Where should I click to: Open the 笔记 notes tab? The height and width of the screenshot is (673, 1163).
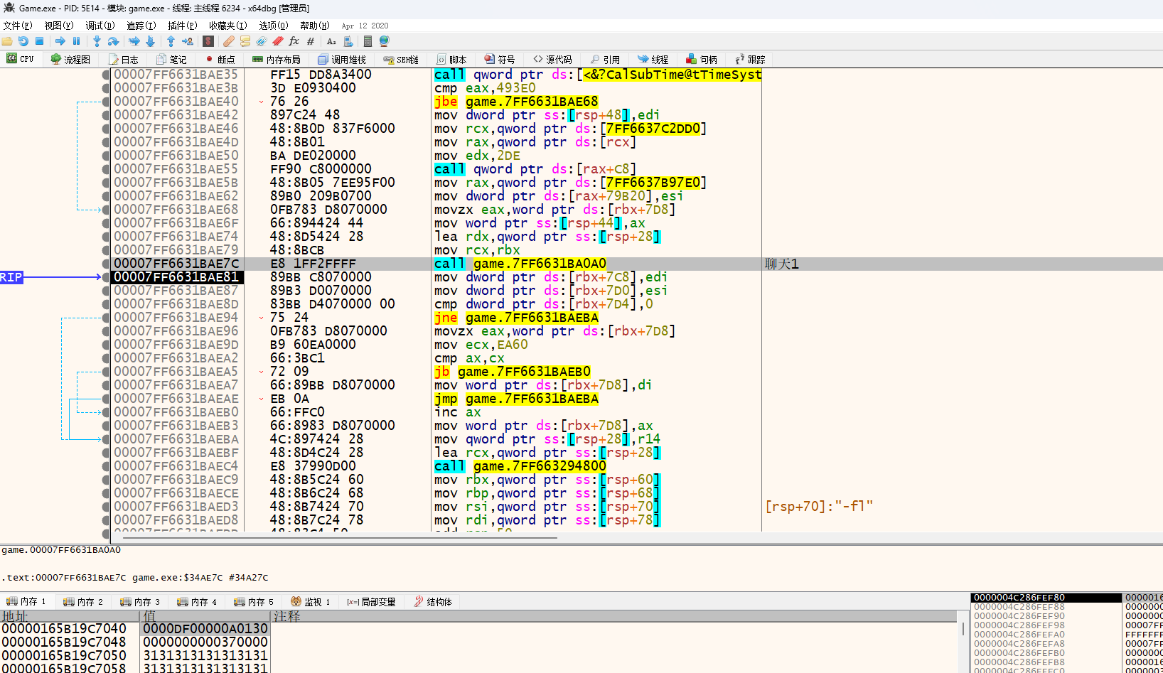pyautogui.click(x=171, y=60)
